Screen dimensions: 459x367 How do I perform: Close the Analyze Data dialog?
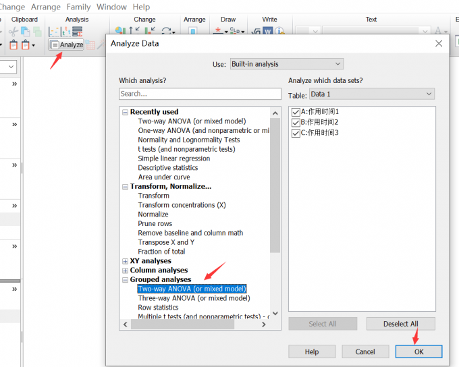[x=439, y=43]
